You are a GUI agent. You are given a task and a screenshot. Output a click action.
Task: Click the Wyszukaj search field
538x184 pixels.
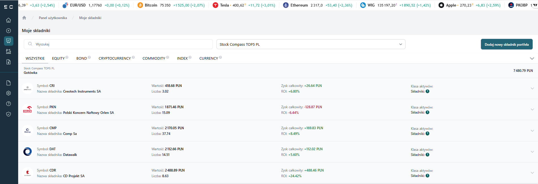[x=118, y=44]
